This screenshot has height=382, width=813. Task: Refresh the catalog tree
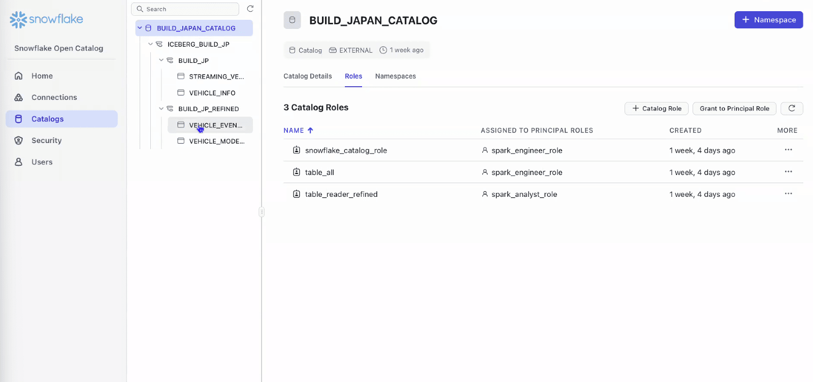pos(250,9)
